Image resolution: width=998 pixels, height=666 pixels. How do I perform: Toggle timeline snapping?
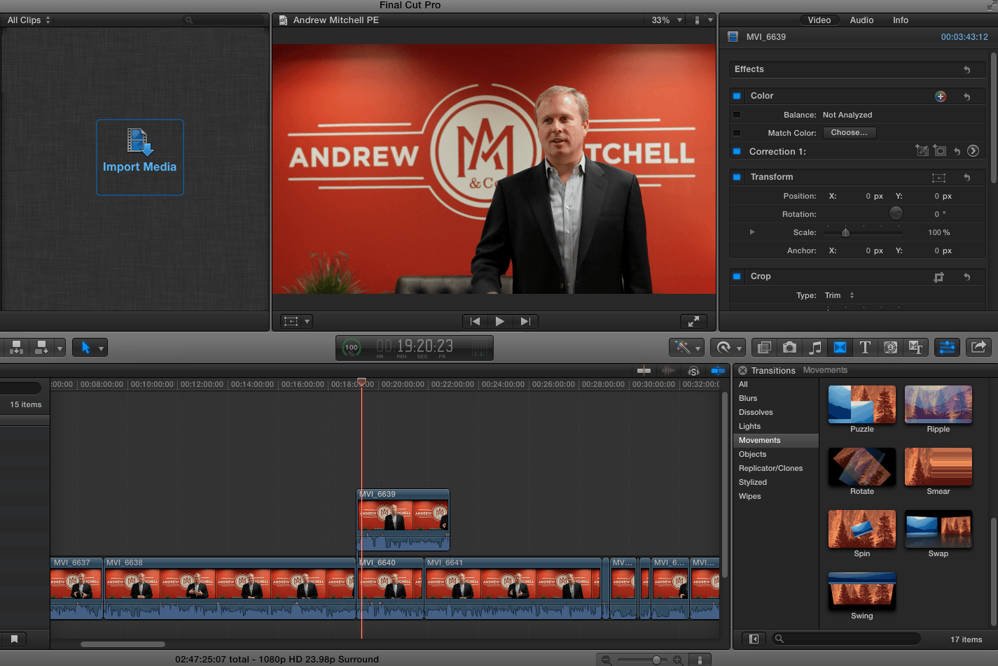[718, 371]
